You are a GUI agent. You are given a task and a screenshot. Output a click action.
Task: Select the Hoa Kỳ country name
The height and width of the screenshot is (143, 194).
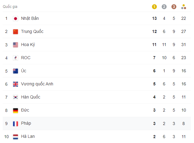pos(28,45)
